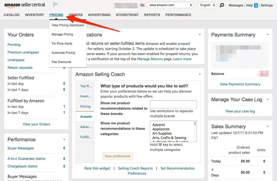
Task: Open the Storefront menu
Action: click(x=127, y=15)
